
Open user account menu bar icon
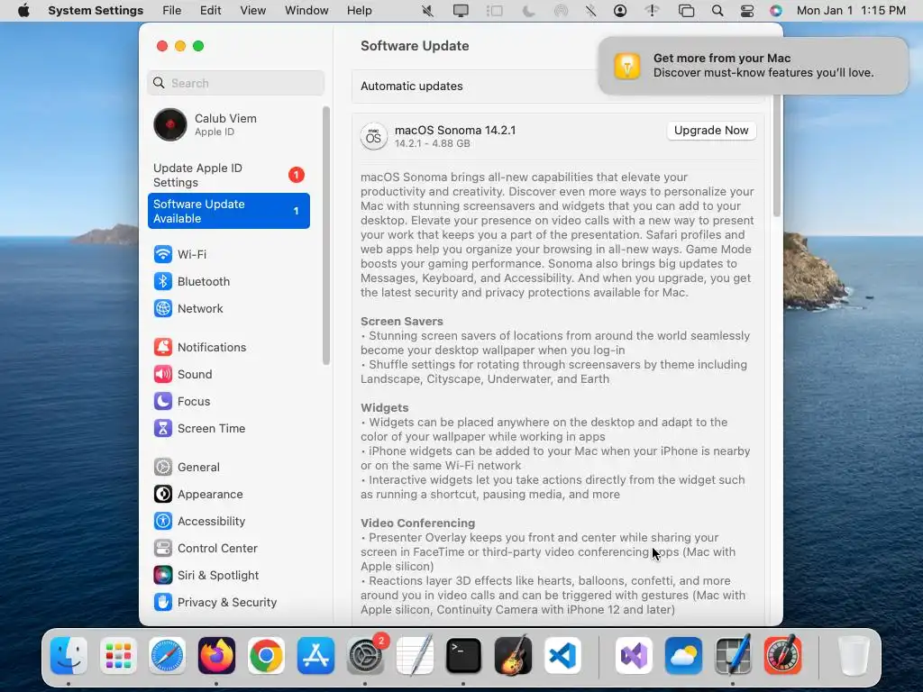click(x=620, y=11)
